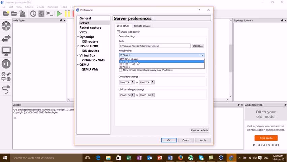Toggle Enable local server checkbox

pyautogui.click(x=119, y=32)
